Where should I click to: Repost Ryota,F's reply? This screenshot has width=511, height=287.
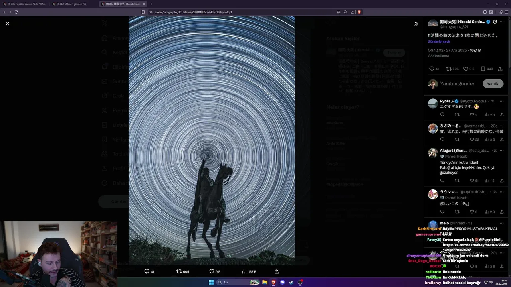[x=457, y=114]
